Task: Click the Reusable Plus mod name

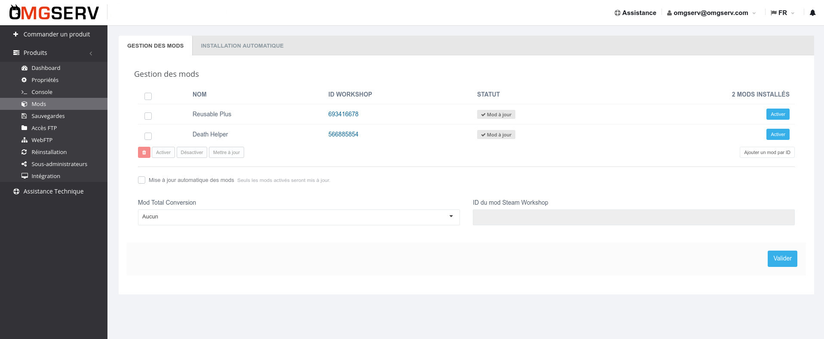Action: pyautogui.click(x=212, y=114)
